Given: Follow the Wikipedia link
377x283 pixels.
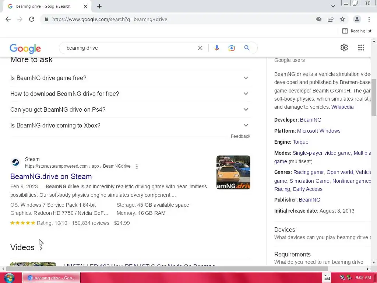Looking at the screenshot, I should coord(342,107).
